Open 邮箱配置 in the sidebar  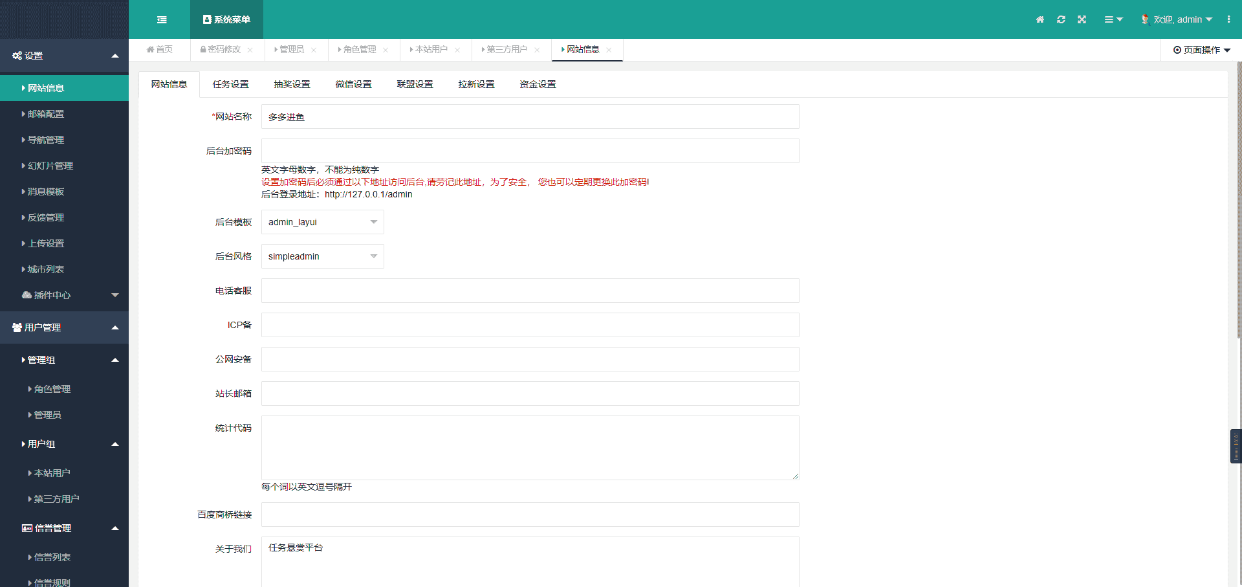(46, 114)
